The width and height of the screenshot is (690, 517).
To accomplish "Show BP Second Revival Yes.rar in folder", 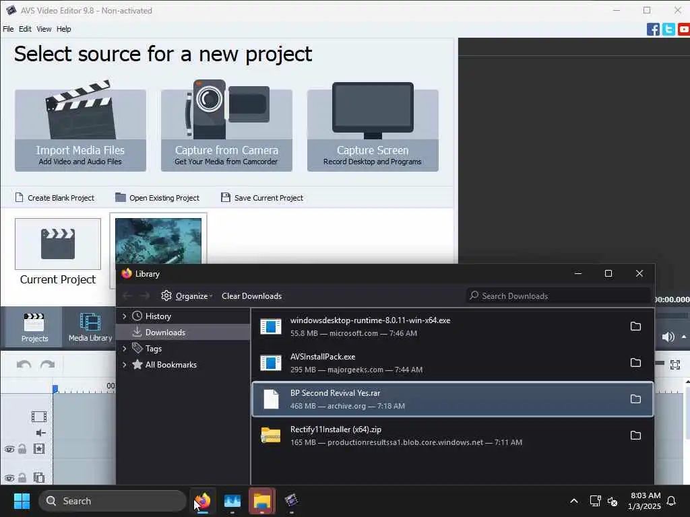I will point(635,399).
